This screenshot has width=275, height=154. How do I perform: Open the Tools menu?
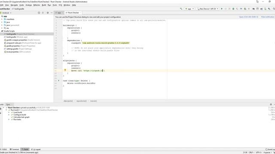(55, 5)
